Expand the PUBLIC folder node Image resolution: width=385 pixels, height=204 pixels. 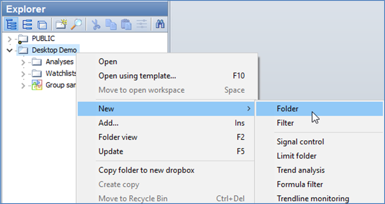coord(10,39)
